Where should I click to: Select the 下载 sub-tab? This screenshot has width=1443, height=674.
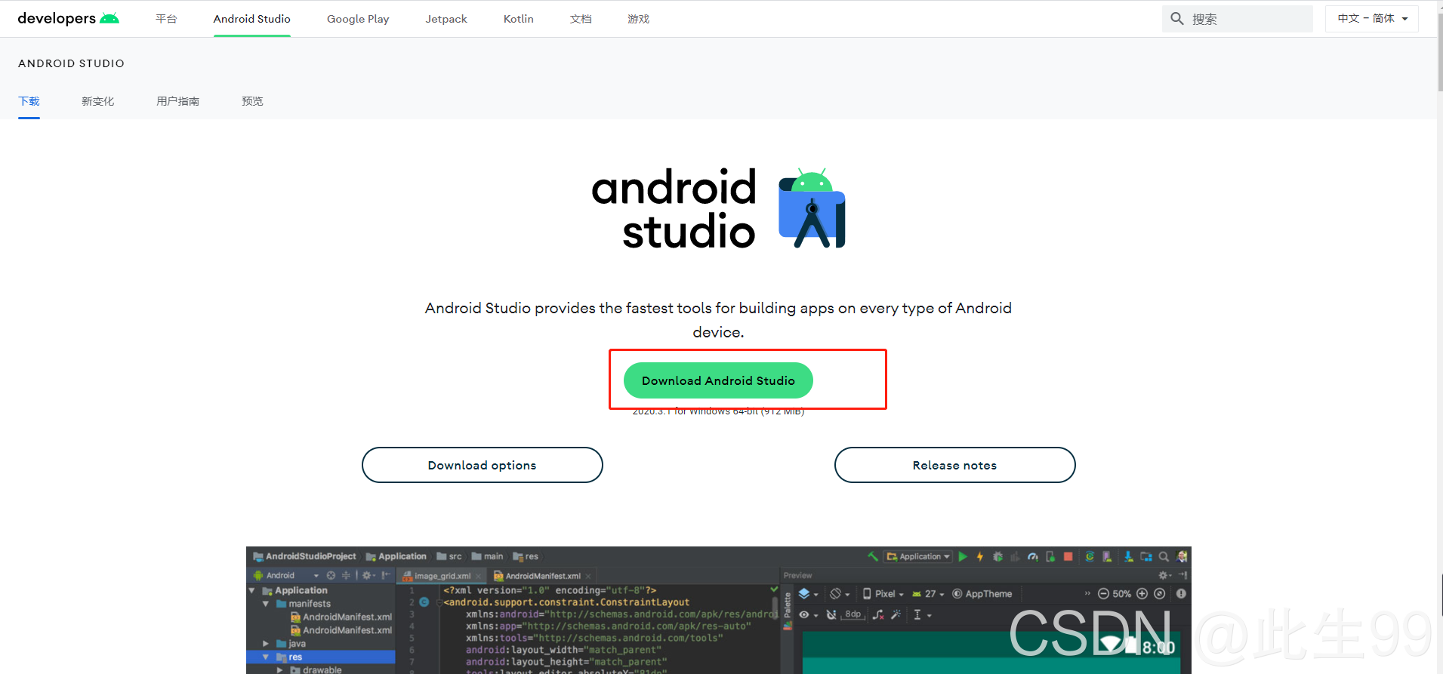pyautogui.click(x=29, y=101)
